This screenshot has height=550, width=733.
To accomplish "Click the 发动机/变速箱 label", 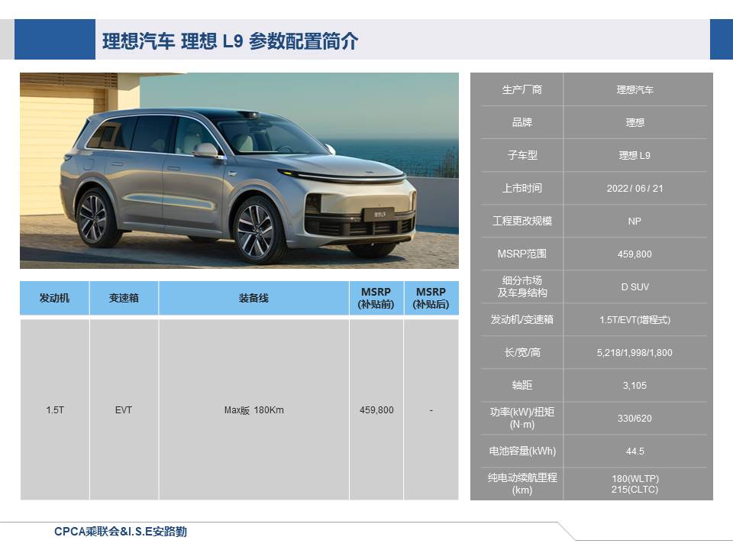I will 522,319.
